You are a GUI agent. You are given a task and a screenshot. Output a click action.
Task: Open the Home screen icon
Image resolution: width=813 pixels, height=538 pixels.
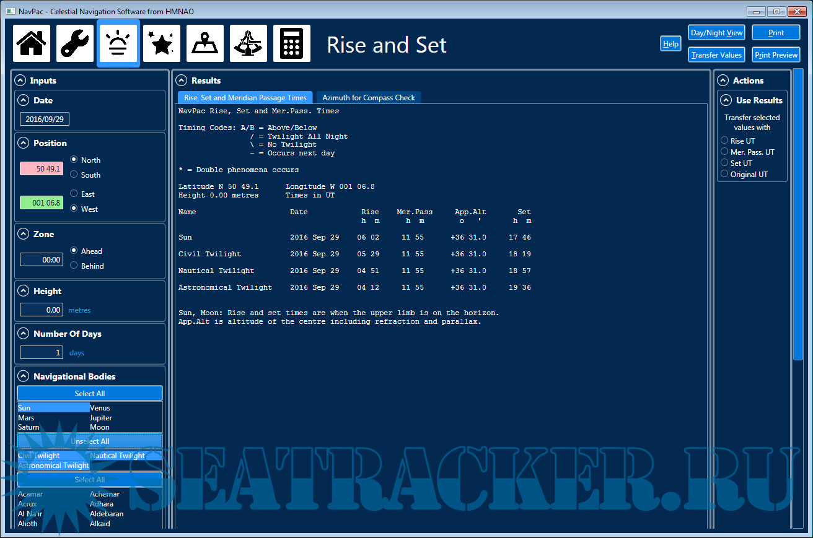[x=32, y=43]
